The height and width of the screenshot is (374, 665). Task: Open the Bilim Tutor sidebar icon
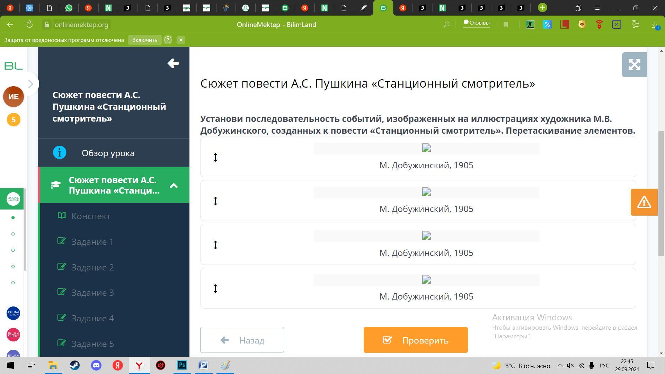[x=14, y=313]
